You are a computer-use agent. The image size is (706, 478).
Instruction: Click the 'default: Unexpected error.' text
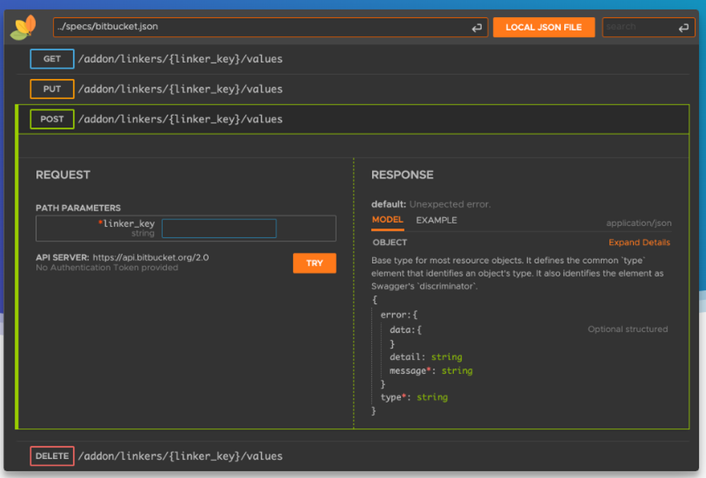431,204
